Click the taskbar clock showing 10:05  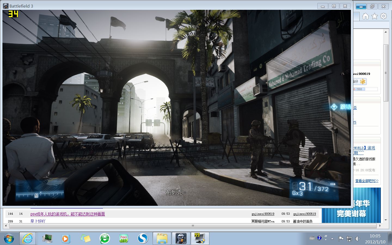click(375, 239)
